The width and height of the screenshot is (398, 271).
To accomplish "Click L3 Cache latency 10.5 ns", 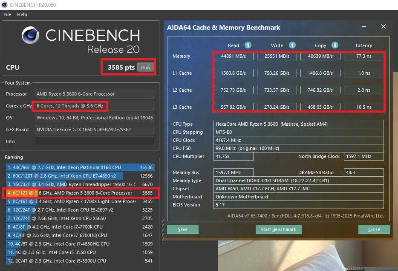I will point(364,107).
